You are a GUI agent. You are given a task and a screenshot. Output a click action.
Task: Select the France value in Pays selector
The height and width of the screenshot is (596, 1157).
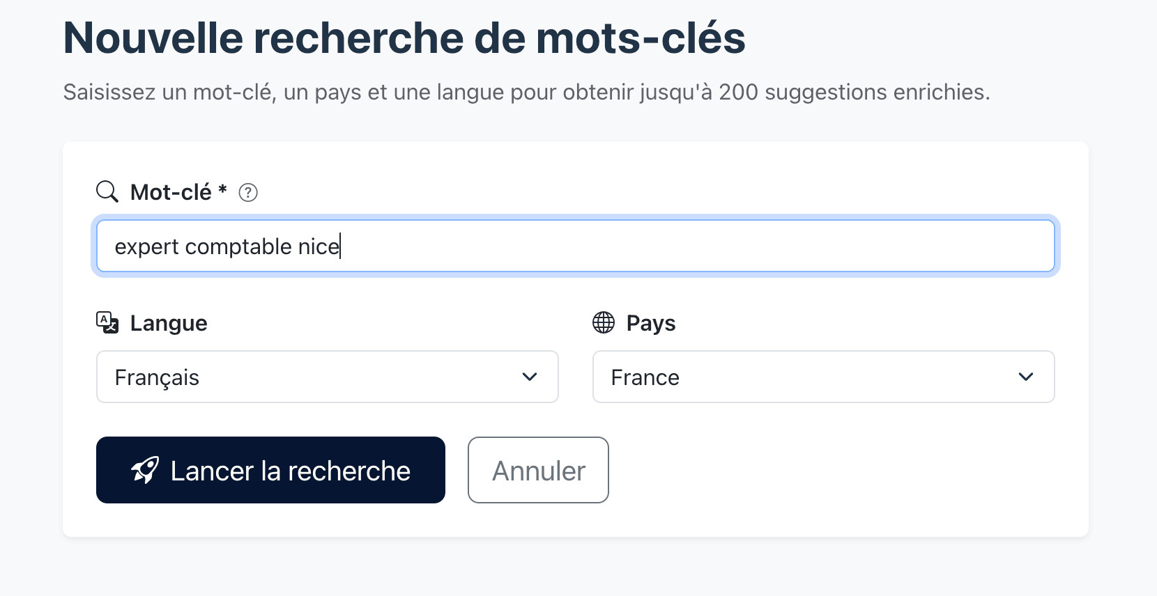point(645,377)
